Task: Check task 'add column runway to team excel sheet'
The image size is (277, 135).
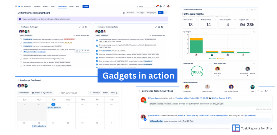Action: click(21, 55)
